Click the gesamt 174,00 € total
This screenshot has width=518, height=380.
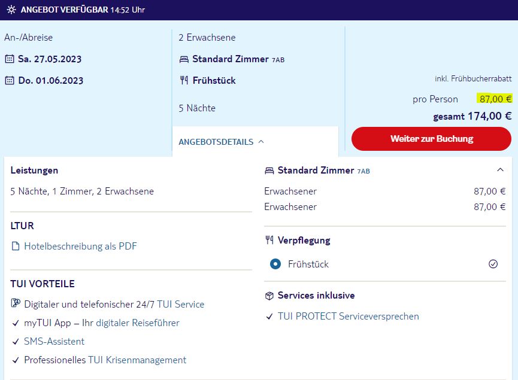pos(472,116)
